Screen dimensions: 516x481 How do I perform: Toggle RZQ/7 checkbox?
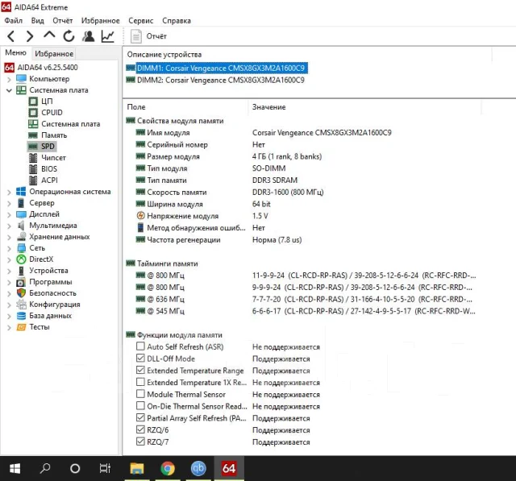tap(140, 442)
